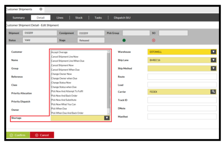Collapse the Shortage dropdown arrow
Screen dimensions: 223x144
pyautogui.click(x=107, y=118)
